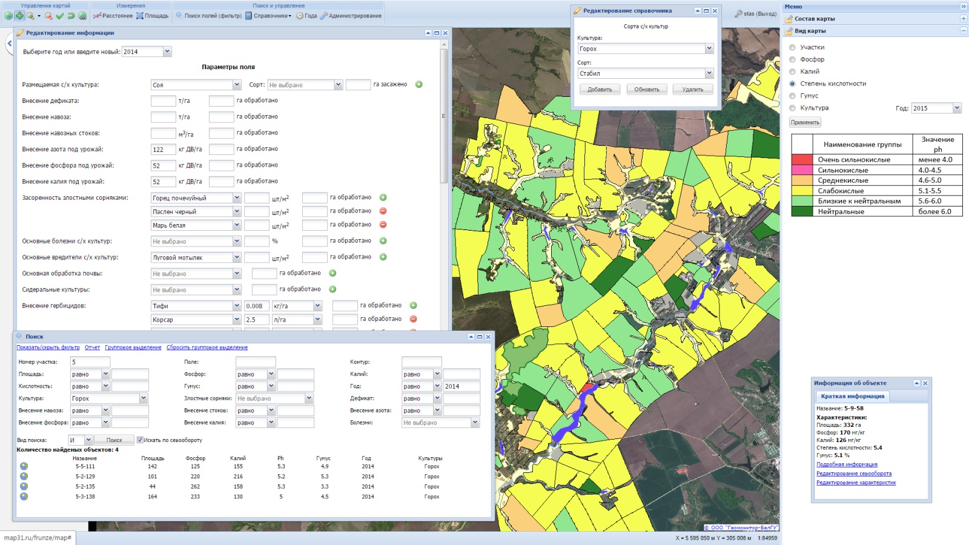This screenshot has width=969, height=545.
Task: Toggle 'Искать по севообороту' checkbox
Action: coord(140,440)
